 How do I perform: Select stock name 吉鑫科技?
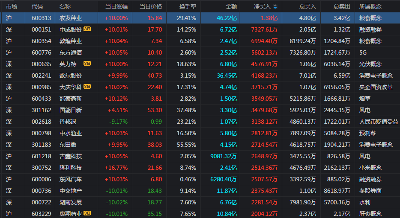click(71, 156)
